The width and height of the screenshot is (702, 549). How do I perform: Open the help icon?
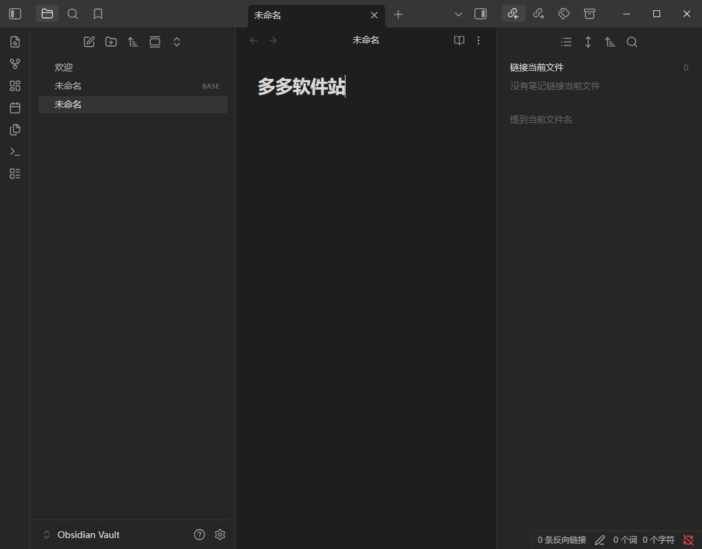click(199, 535)
